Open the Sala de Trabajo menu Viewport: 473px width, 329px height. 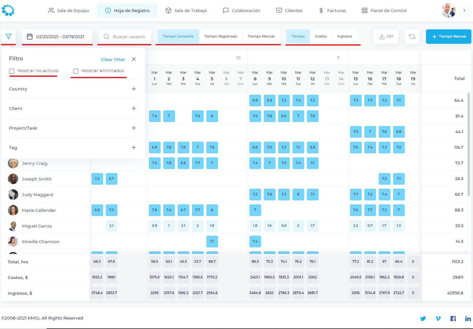(186, 10)
